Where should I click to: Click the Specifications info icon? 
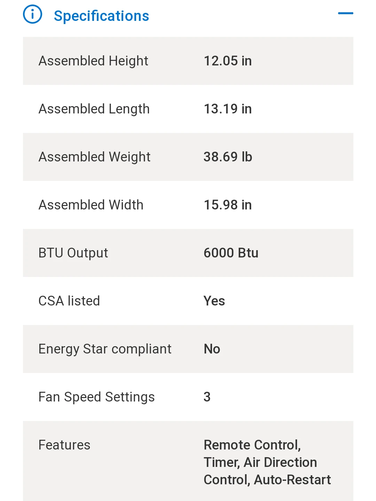pyautogui.click(x=32, y=14)
